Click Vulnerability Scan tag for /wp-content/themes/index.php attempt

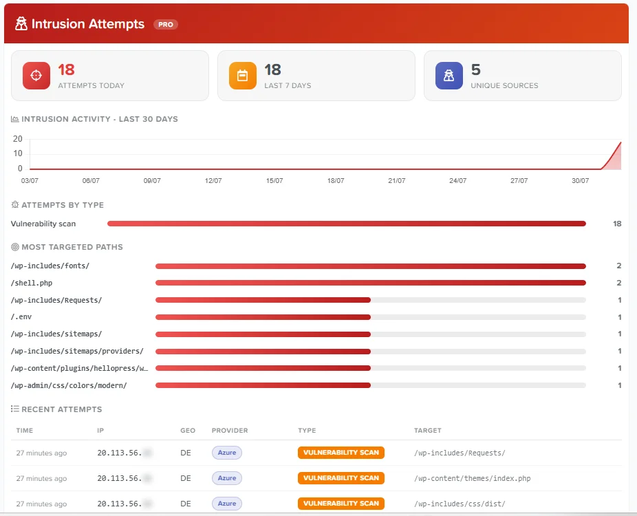click(341, 478)
